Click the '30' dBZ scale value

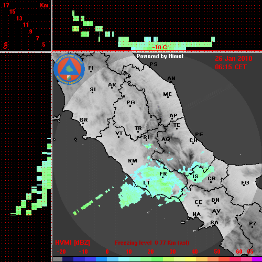tap(172, 252)
